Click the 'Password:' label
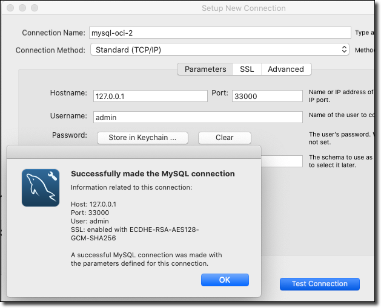This screenshot has width=381, height=308. click(x=70, y=135)
